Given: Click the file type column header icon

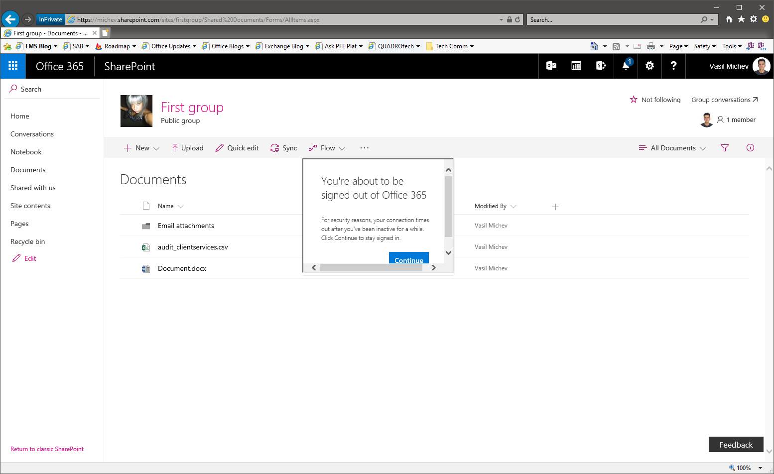Looking at the screenshot, I should tap(146, 206).
